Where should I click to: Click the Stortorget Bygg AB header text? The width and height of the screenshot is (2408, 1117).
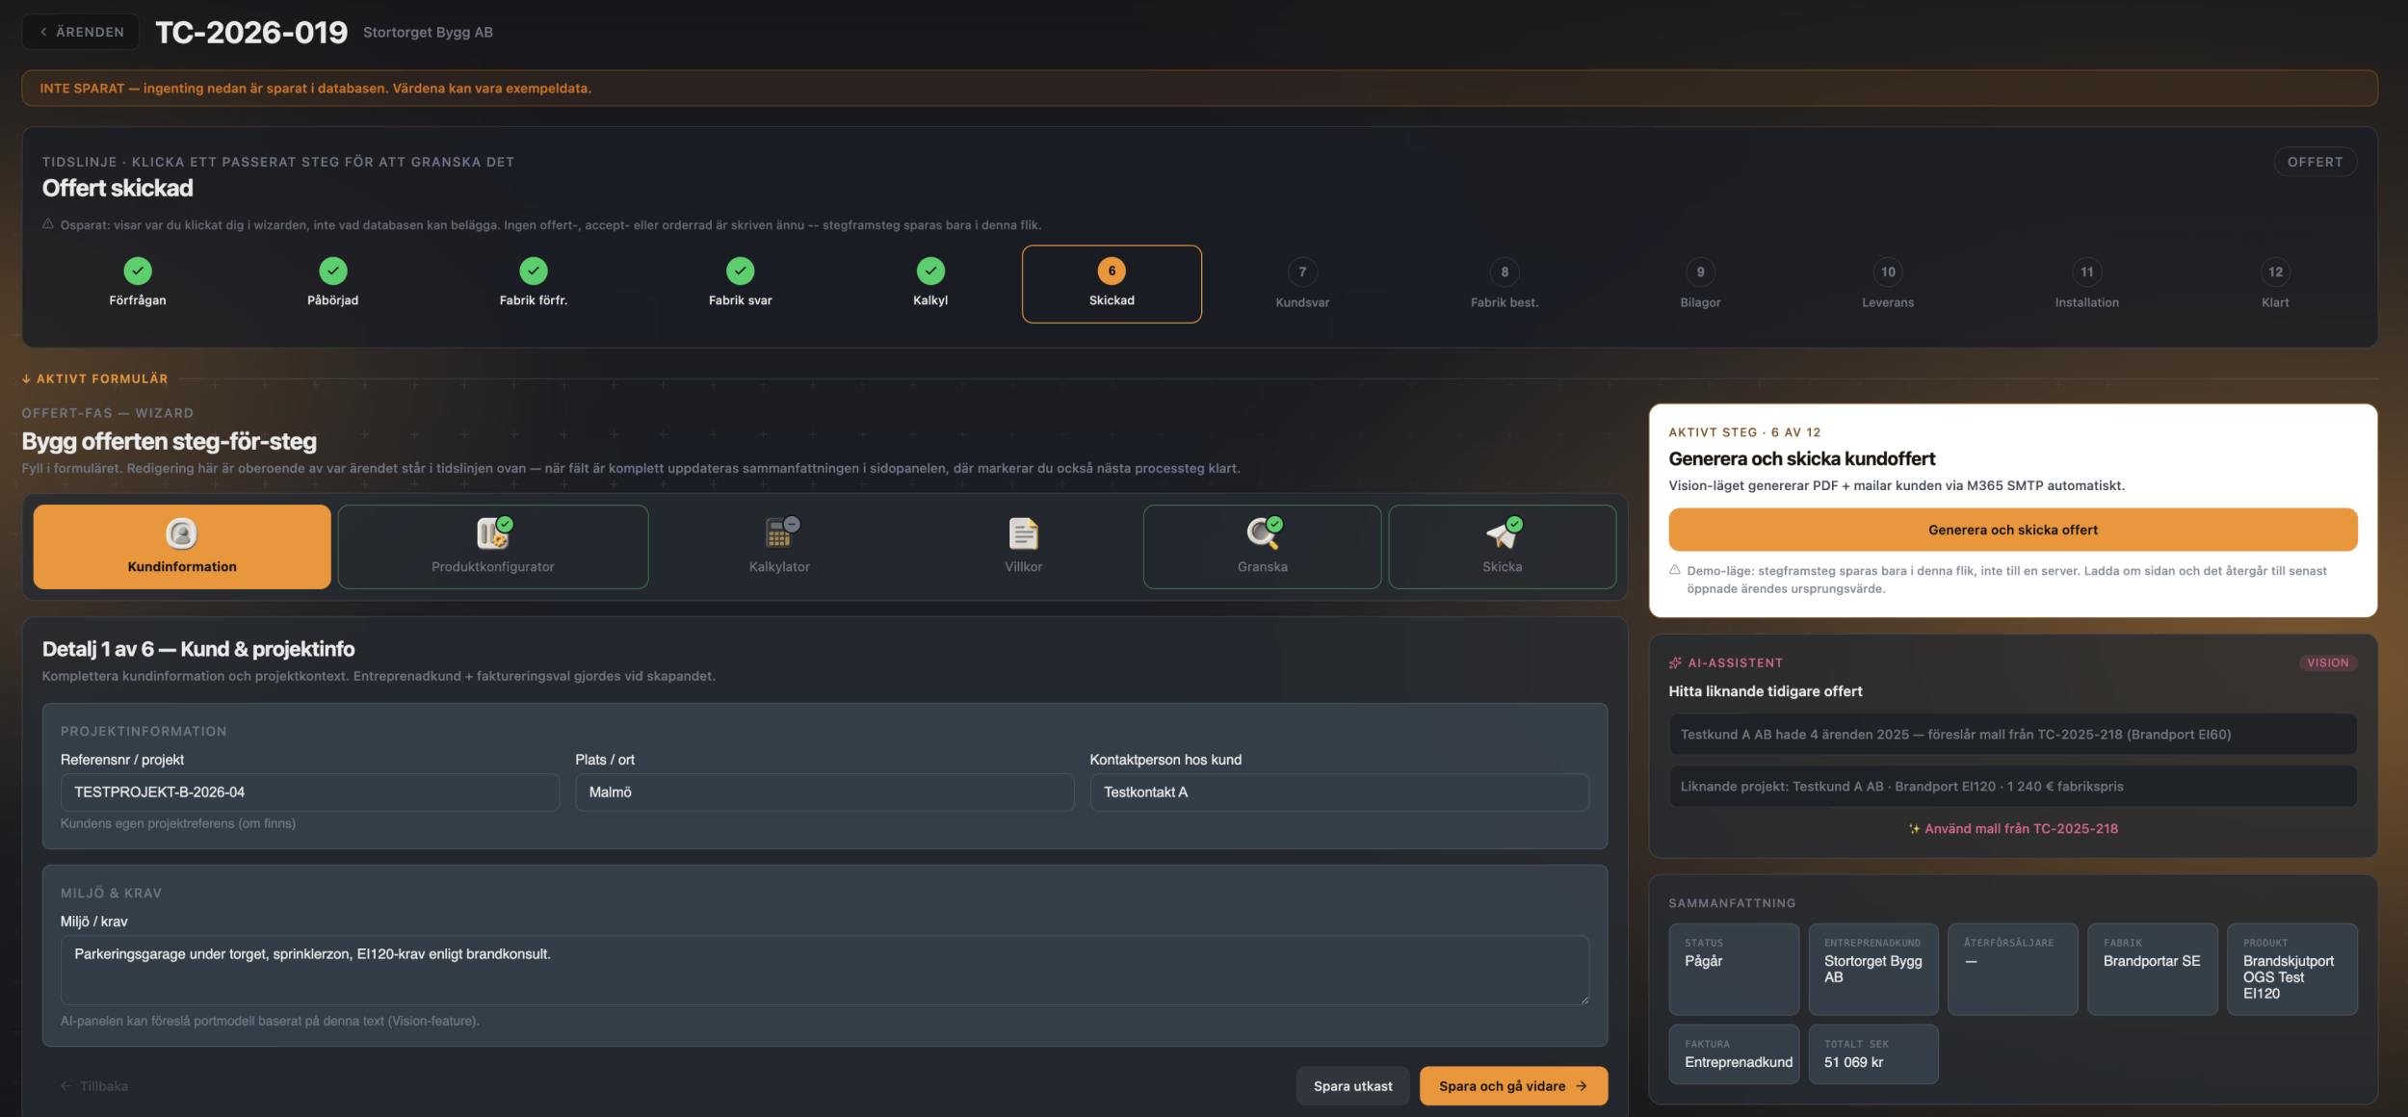pos(428,32)
